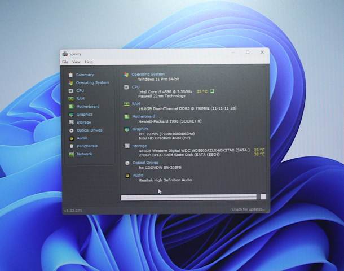Click CPU temperature reading 25 °C
The width and height of the screenshot is (344, 271).
point(202,91)
